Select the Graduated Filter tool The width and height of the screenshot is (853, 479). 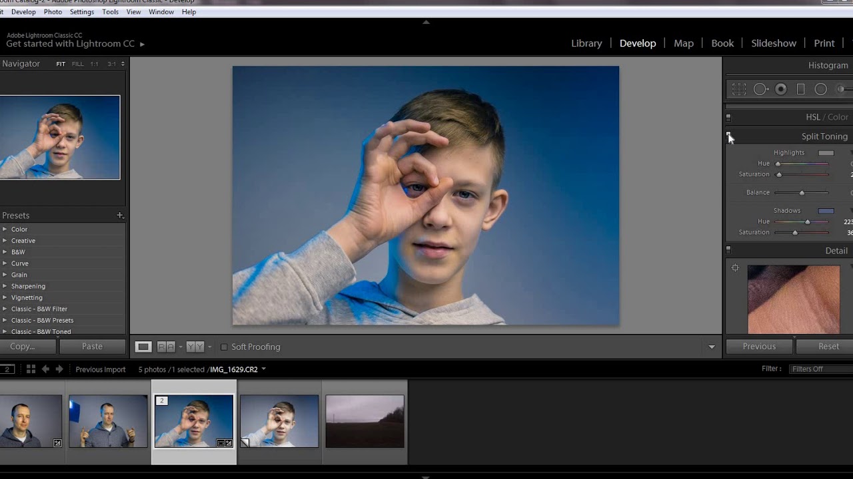801,89
